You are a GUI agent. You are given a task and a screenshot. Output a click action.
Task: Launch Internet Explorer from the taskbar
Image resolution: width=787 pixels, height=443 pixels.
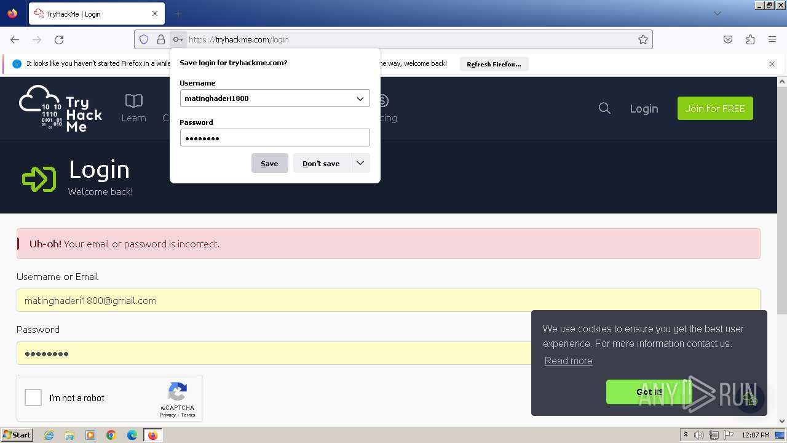tap(49, 435)
